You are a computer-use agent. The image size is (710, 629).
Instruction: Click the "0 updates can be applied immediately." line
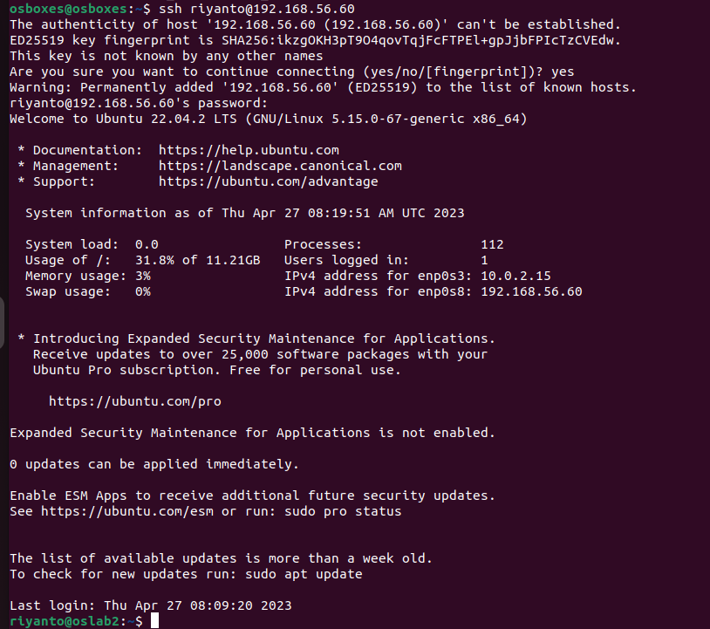pyautogui.click(x=154, y=464)
